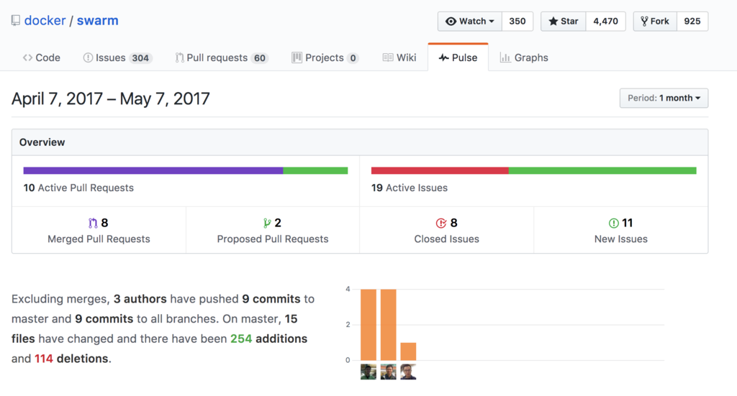Click the "19 Active Issues" text
737x396 pixels.
410,188
